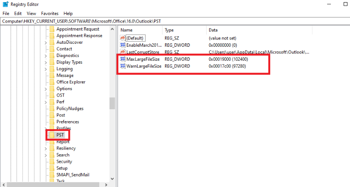Expand the Perf key
Image resolution: width=350 pixels, height=187 pixels.
point(46,102)
